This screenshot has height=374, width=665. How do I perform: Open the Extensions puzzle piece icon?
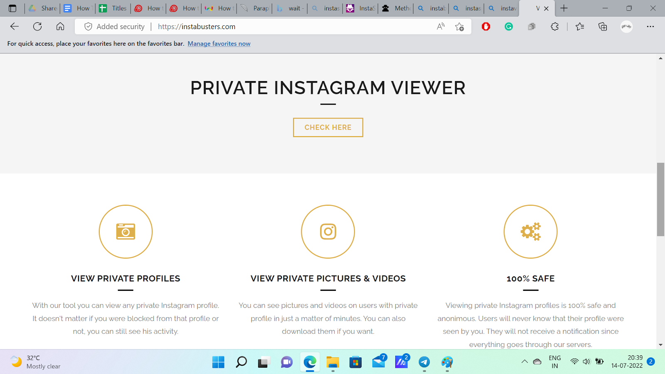tap(554, 27)
